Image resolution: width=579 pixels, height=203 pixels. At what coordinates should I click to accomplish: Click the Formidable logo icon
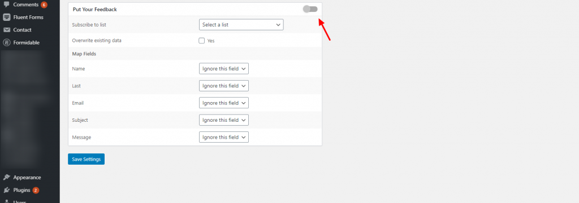click(x=7, y=42)
